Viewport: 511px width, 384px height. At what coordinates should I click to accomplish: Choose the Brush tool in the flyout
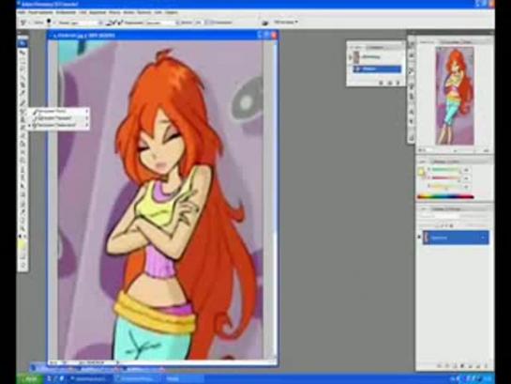55,111
